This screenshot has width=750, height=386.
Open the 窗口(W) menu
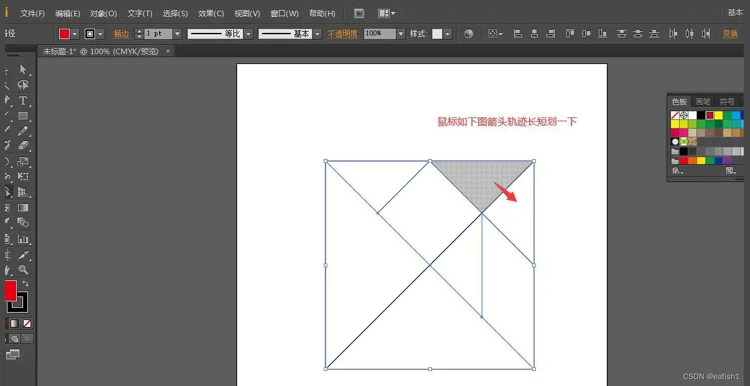[x=284, y=13]
